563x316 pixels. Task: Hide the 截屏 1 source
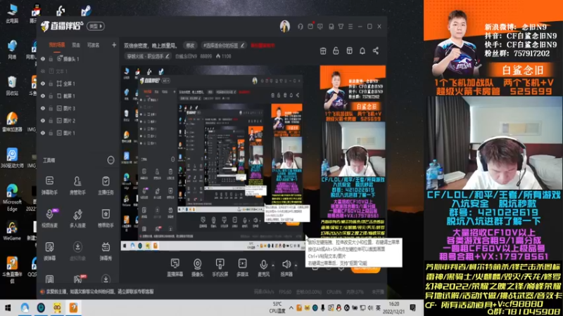coord(43,96)
